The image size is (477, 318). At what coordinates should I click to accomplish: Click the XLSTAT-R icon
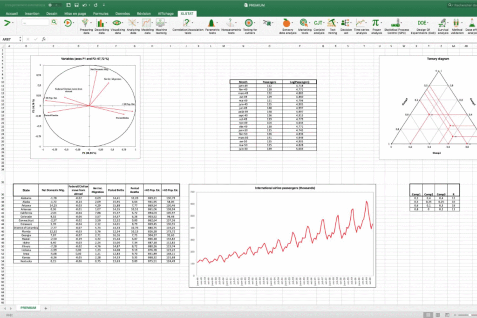[267, 23]
